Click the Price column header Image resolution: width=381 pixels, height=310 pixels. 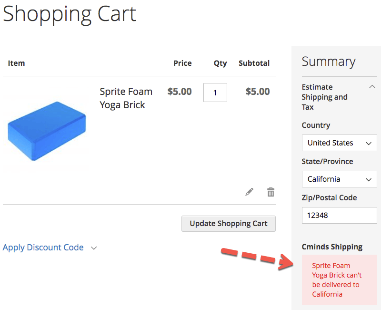coord(182,63)
